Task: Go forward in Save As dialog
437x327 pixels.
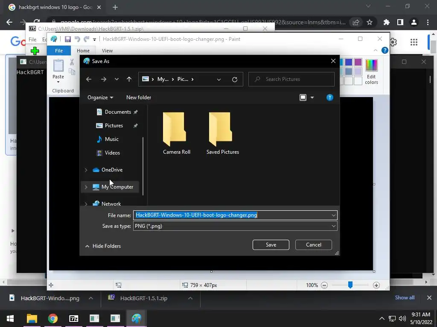Action: pos(104,79)
